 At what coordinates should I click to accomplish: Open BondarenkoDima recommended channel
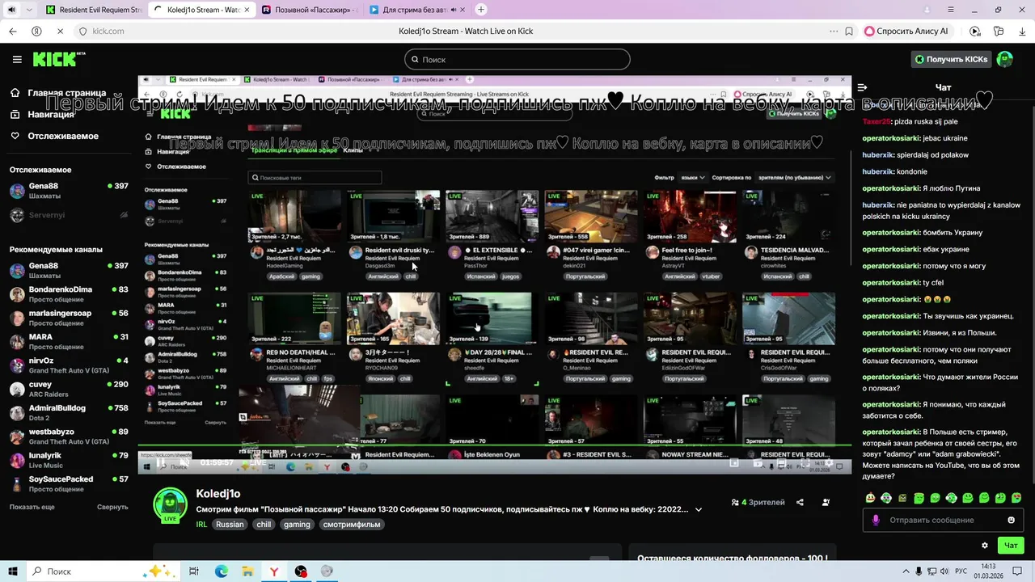(69, 294)
